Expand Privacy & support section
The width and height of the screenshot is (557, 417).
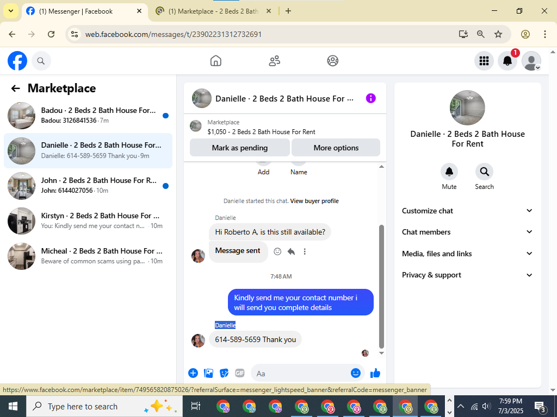tap(467, 275)
